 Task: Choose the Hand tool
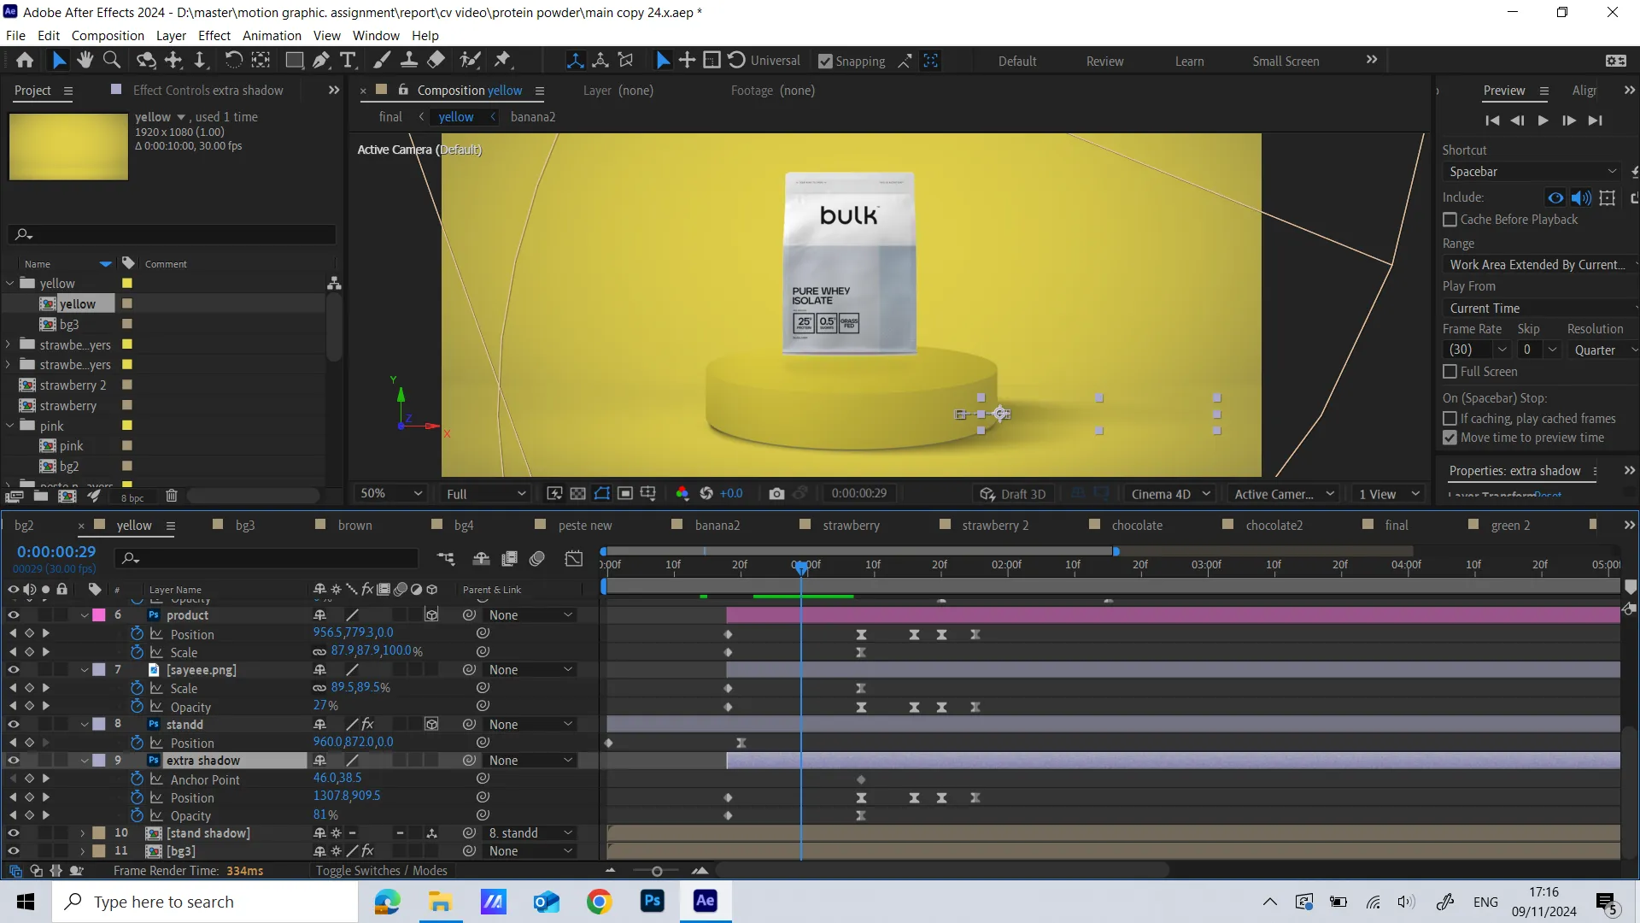[85, 60]
